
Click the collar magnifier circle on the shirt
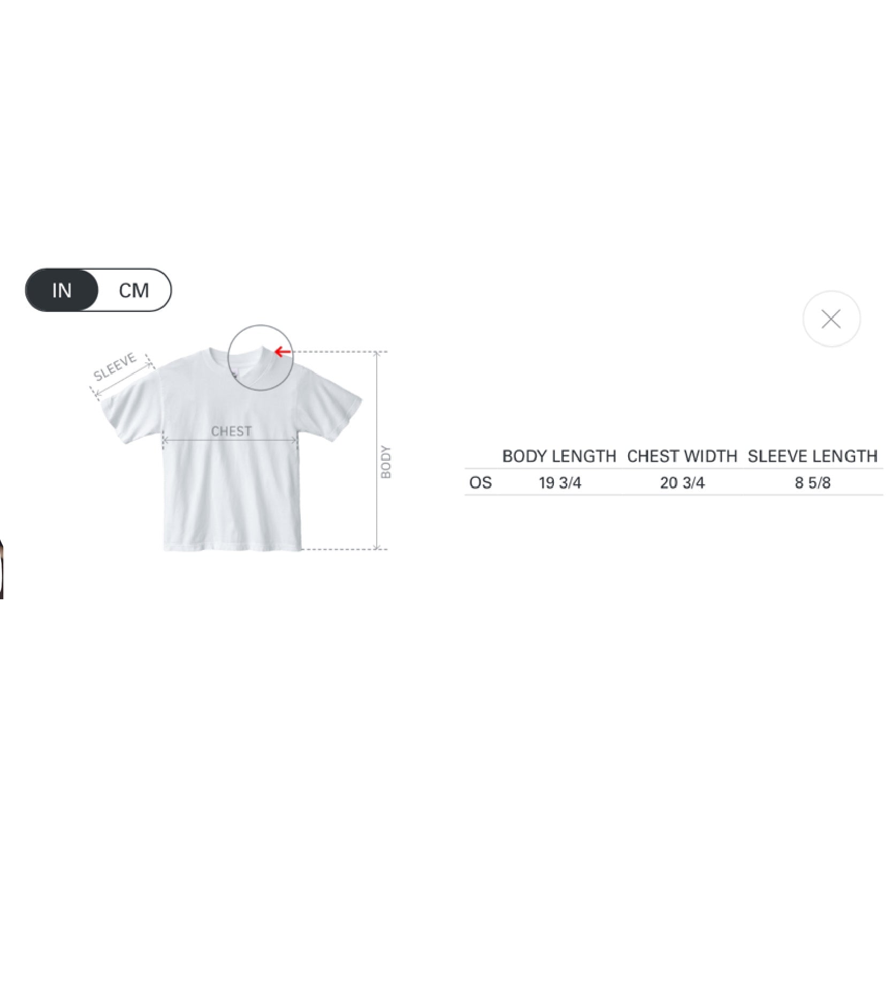(260, 357)
